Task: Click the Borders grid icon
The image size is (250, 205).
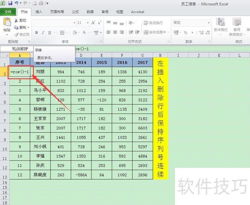Action: coord(62,33)
